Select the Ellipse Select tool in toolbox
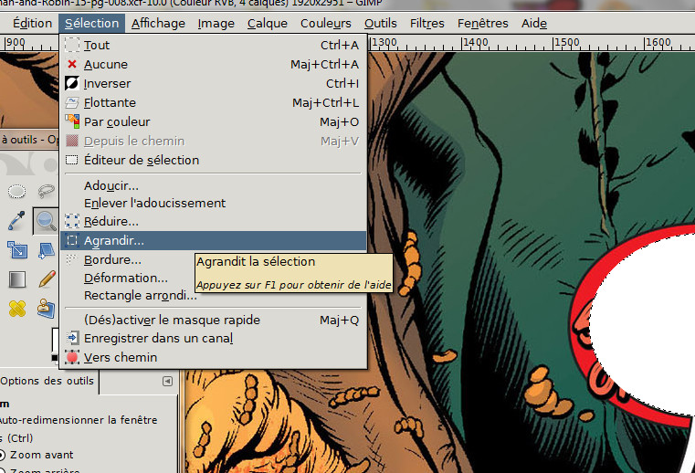 tap(16, 192)
